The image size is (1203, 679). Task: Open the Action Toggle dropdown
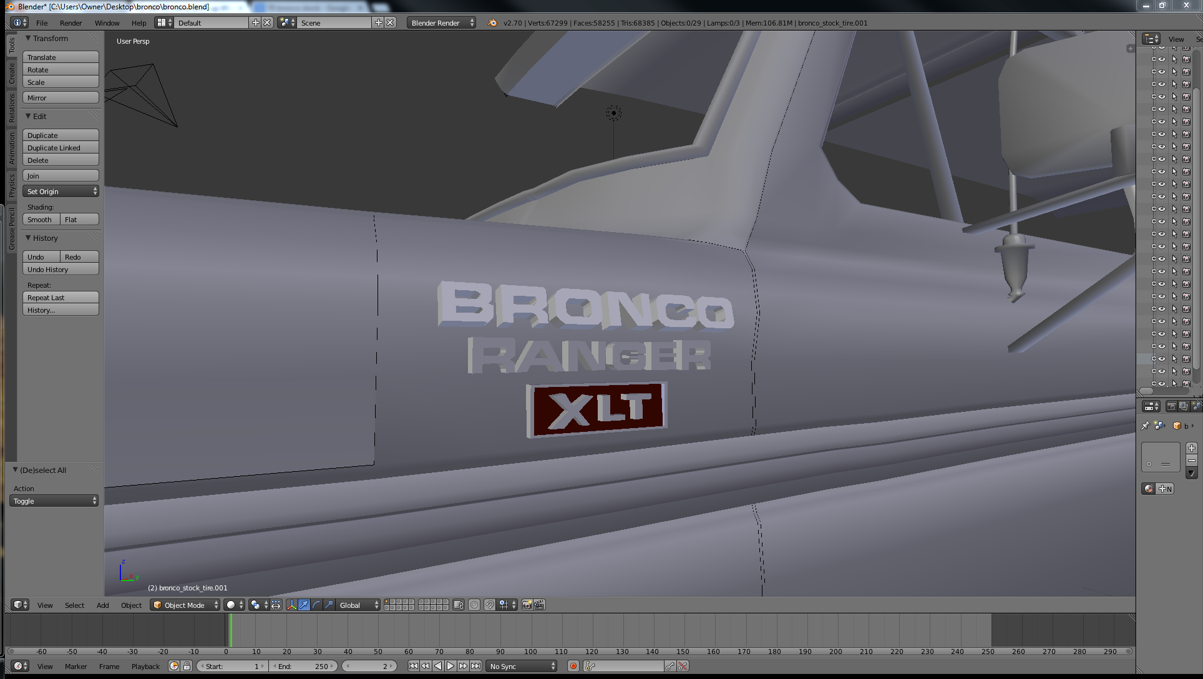point(54,501)
